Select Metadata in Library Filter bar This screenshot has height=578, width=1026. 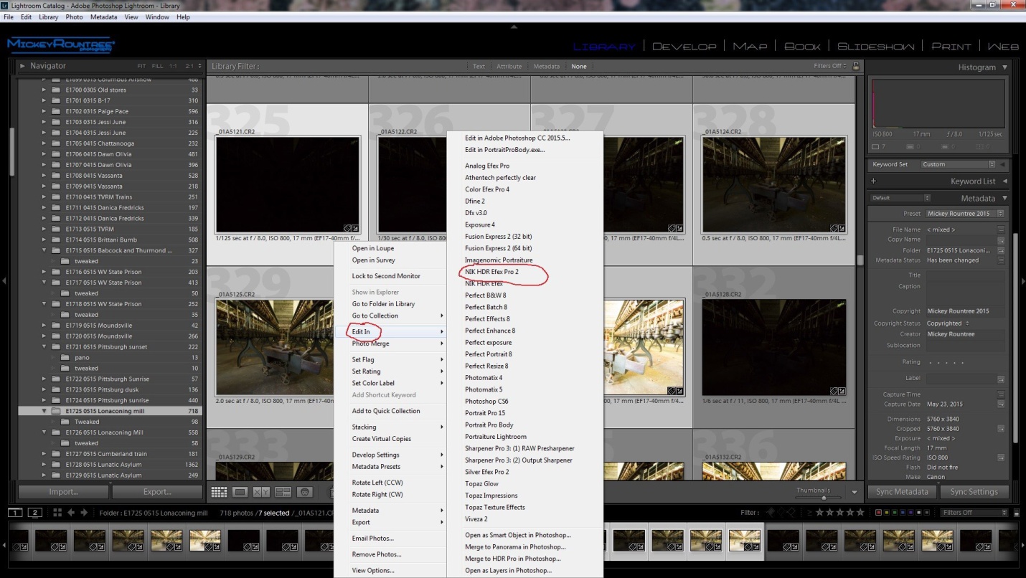546,67
